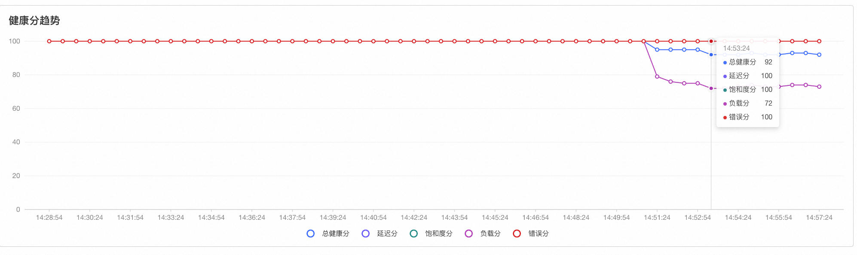The width and height of the screenshot is (857, 255).
Task: Click the 健康分趋势 chart title
Action: tap(34, 21)
